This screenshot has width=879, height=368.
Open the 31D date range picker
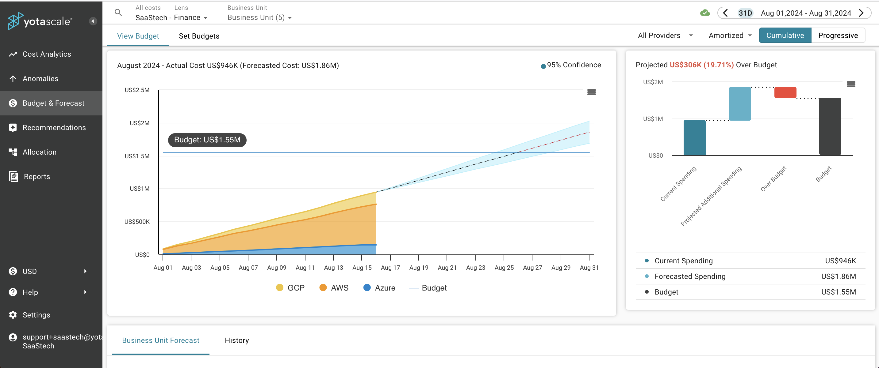(745, 13)
